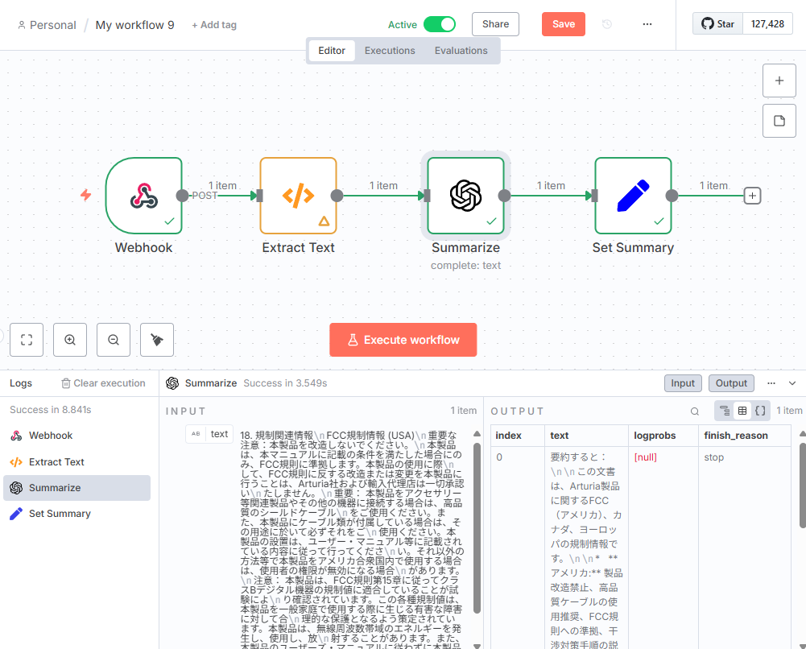Fit workflow to view
This screenshot has height=649, width=806.
click(x=27, y=340)
